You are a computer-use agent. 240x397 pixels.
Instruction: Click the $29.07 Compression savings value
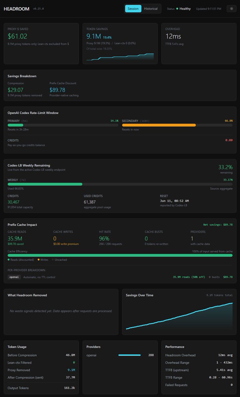[x=16, y=90]
